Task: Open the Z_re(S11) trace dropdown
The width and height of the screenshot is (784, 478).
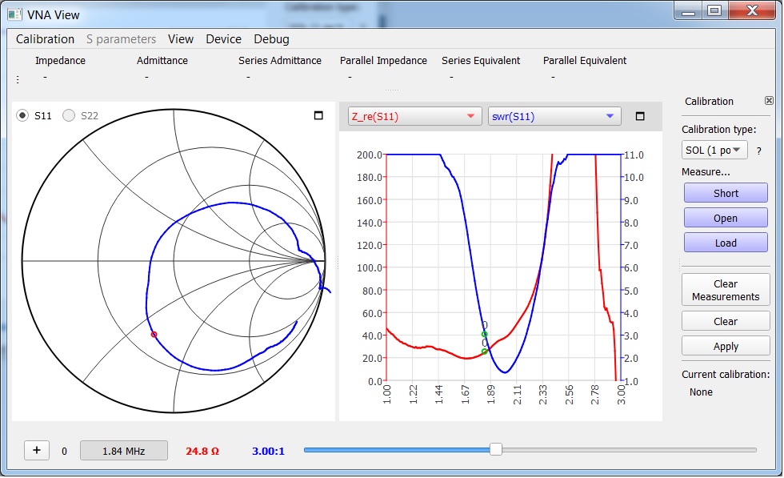Action: [x=414, y=116]
